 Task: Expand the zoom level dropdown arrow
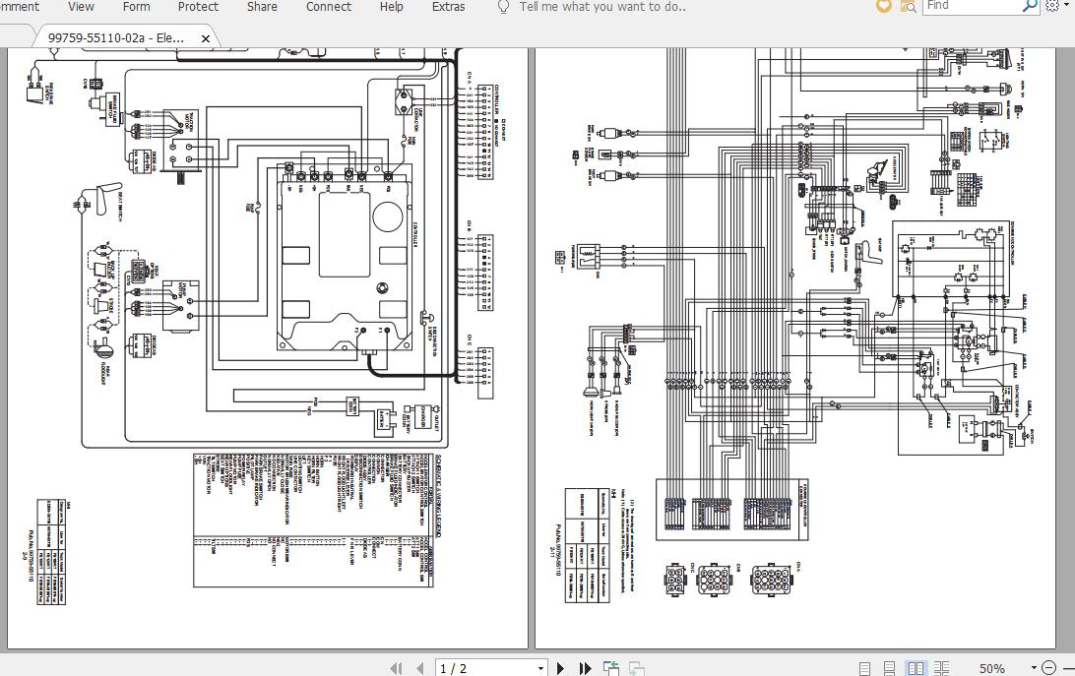click(x=1034, y=668)
